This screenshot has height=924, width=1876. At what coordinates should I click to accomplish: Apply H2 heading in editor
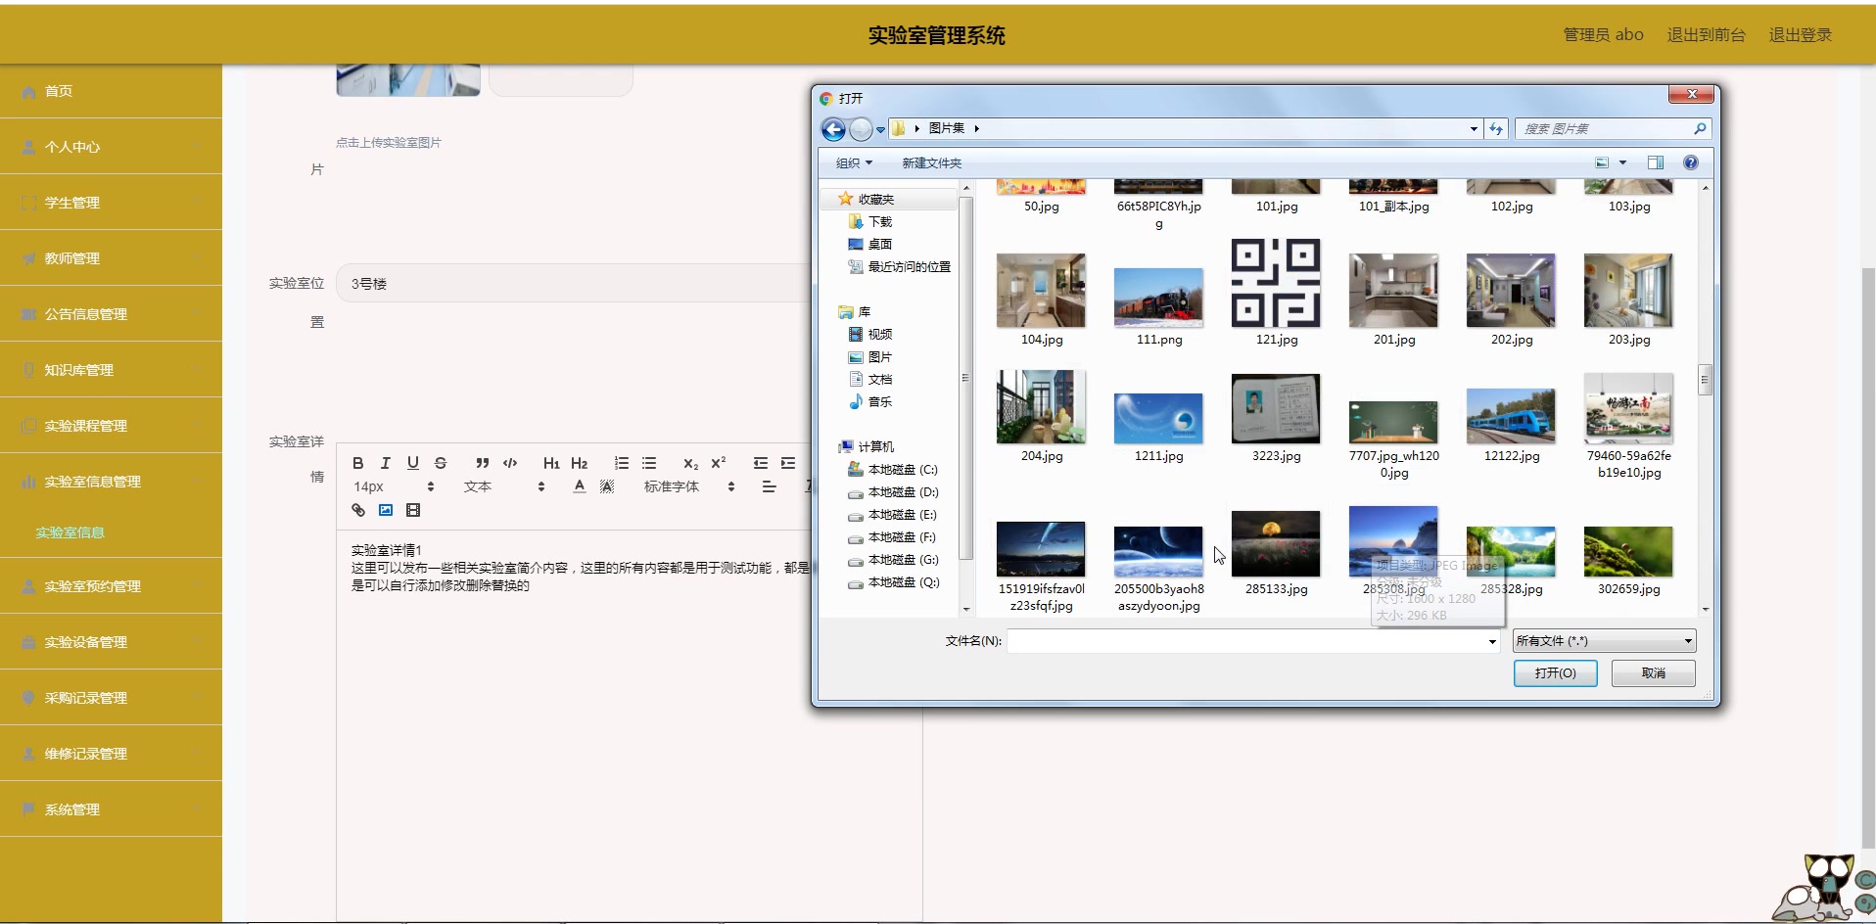pyautogui.click(x=579, y=463)
